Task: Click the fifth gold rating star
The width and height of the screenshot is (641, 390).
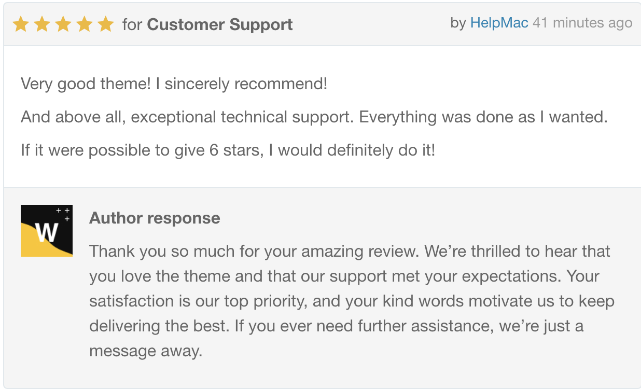Action: (x=106, y=24)
